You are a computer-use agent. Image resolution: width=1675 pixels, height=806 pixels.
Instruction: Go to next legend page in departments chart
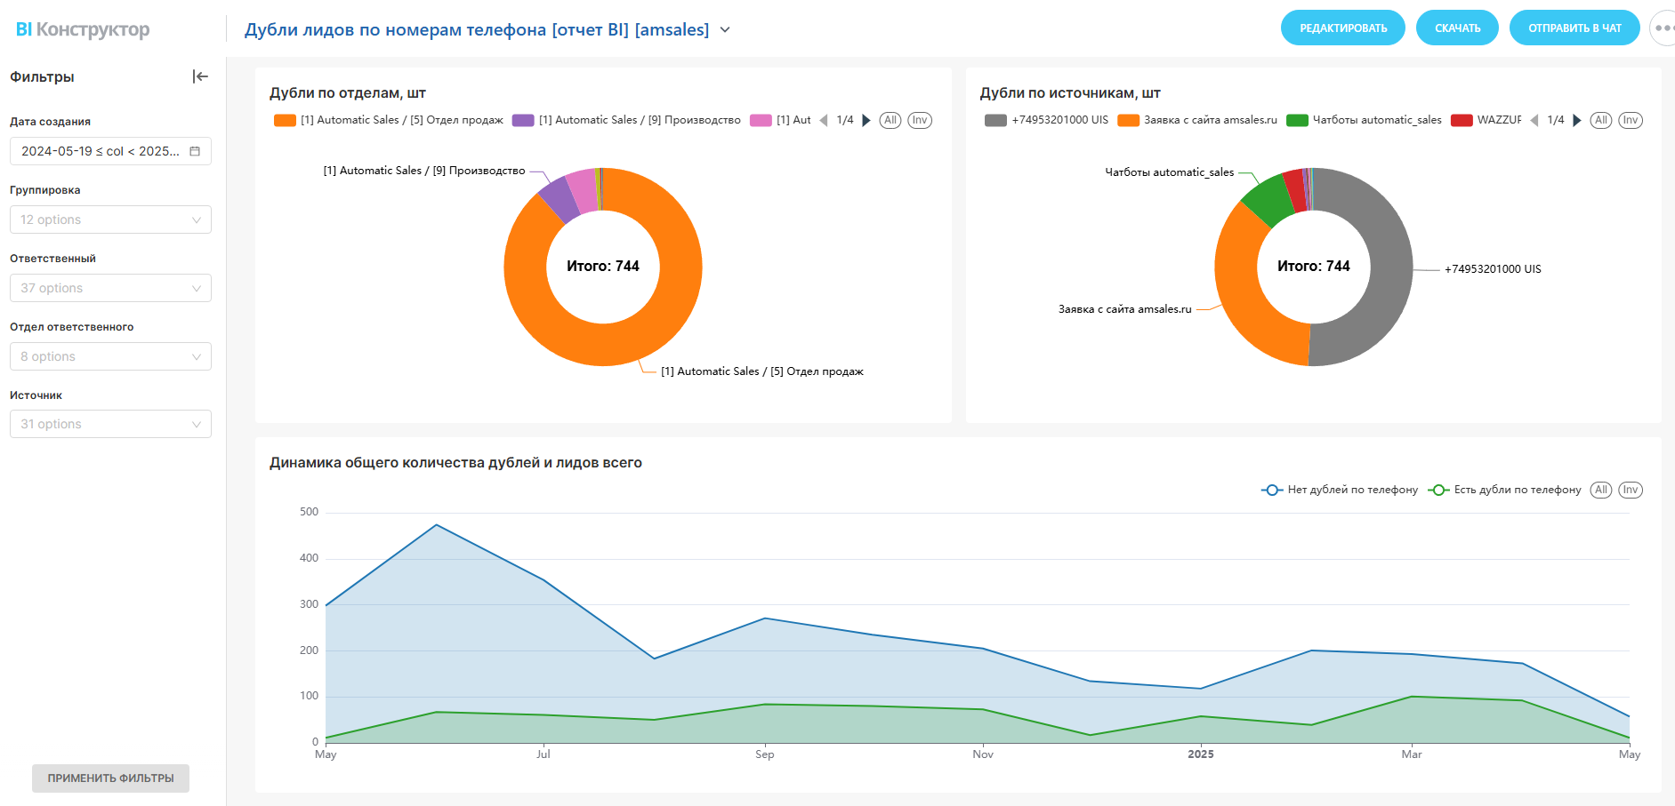click(866, 120)
